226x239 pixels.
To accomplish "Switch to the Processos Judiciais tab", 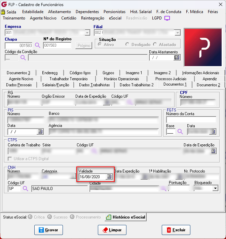I will tap(171, 79).
